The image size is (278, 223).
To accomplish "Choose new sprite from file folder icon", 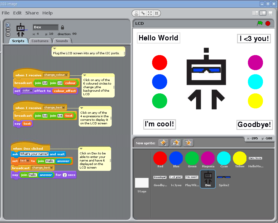I will click(176, 143).
